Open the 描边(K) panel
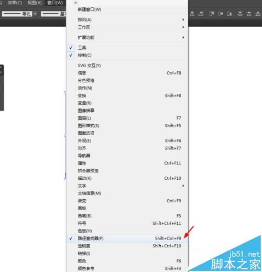 coord(127,178)
